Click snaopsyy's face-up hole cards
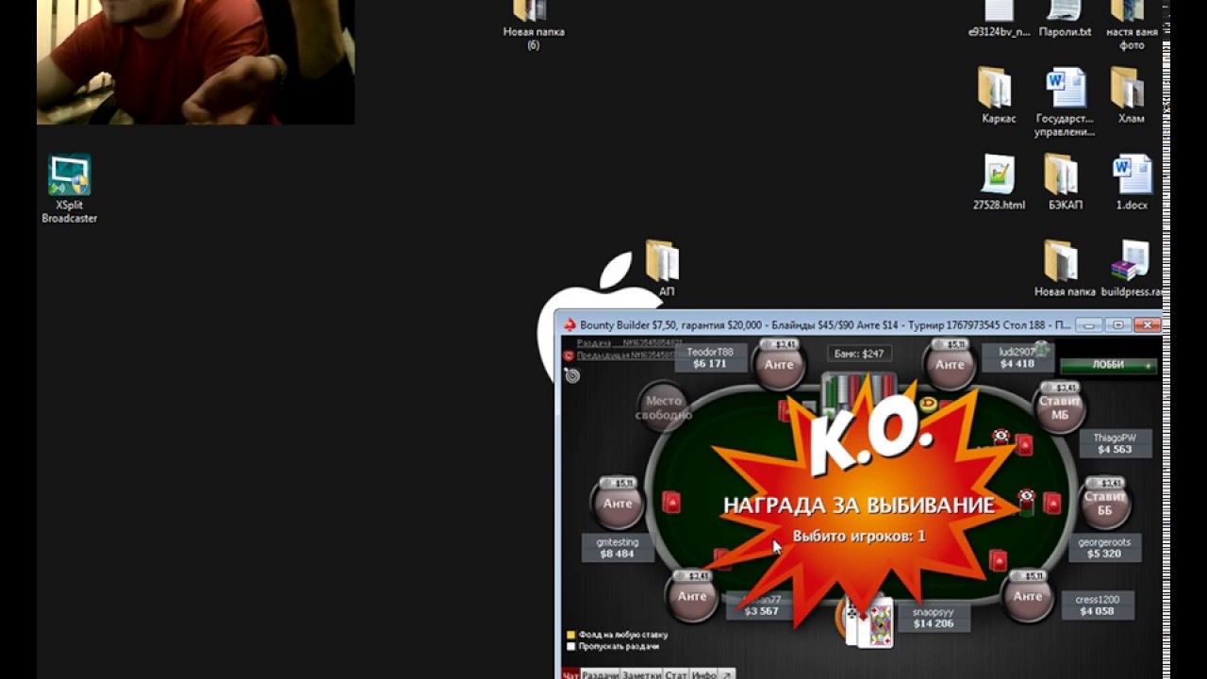 pos(868,621)
